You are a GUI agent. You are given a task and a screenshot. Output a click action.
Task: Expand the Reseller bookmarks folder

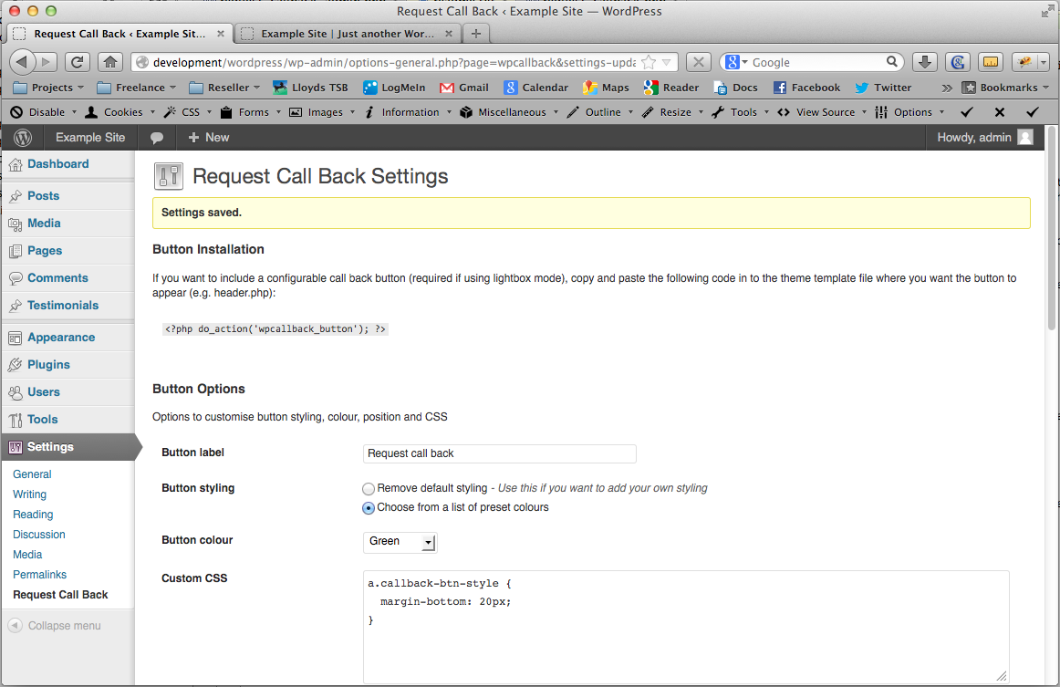tap(224, 88)
